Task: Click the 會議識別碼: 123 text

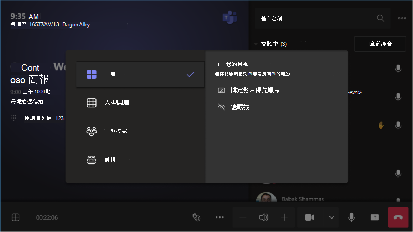Action: (x=44, y=118)
